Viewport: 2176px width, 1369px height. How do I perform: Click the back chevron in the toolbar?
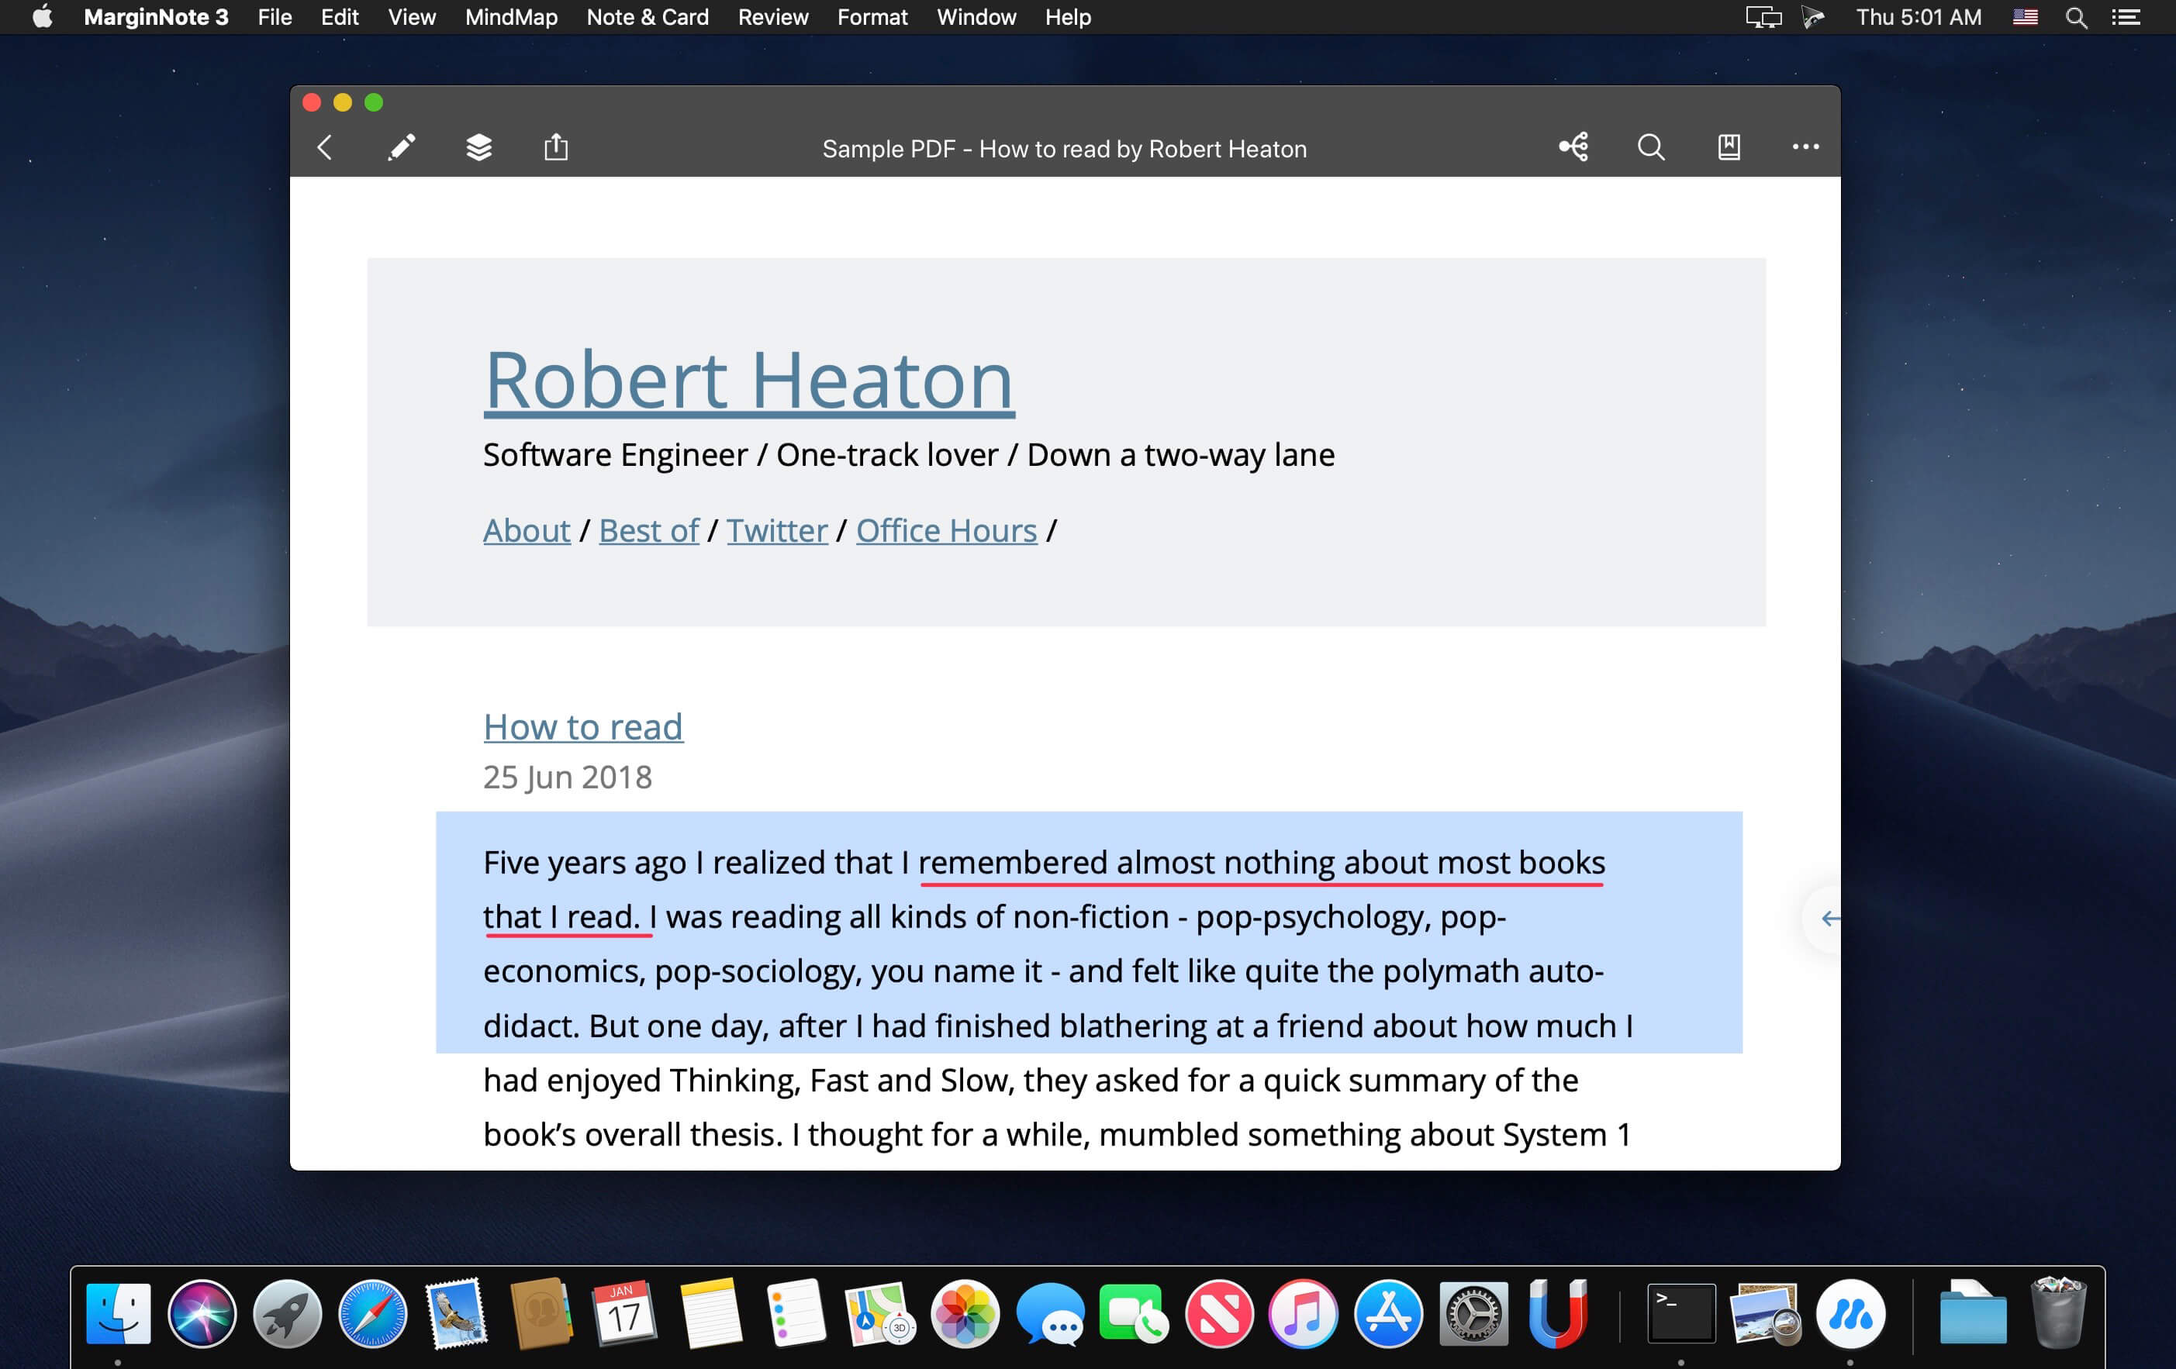(x=326, y=148)
